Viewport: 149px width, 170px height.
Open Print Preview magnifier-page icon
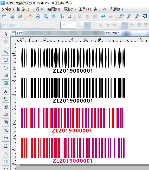coord(46,16)
